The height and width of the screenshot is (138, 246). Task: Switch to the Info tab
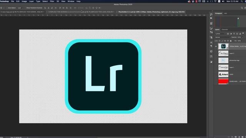click(226, 13)
